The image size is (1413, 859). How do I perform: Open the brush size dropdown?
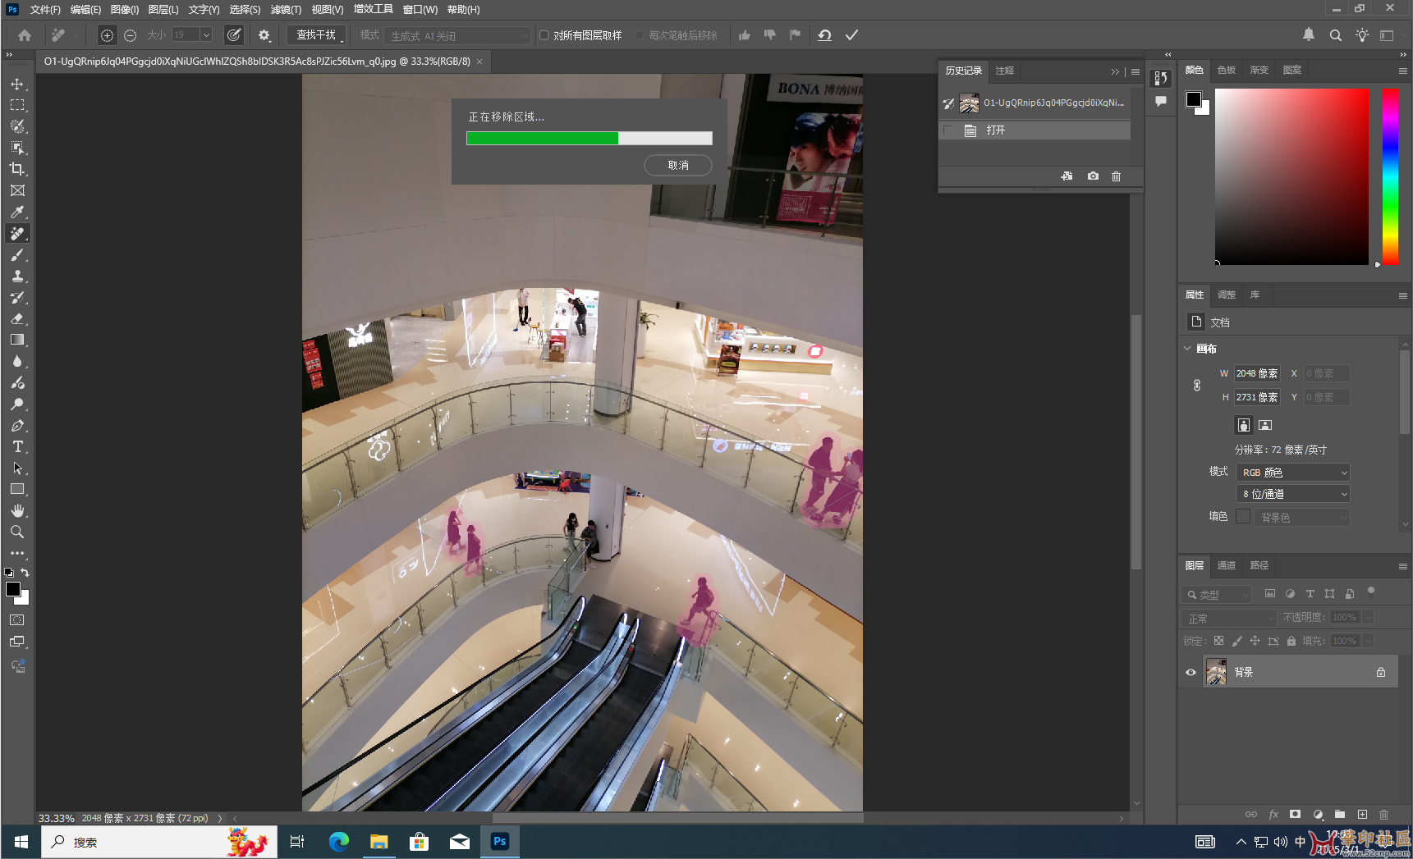click(x=207, y=34)
